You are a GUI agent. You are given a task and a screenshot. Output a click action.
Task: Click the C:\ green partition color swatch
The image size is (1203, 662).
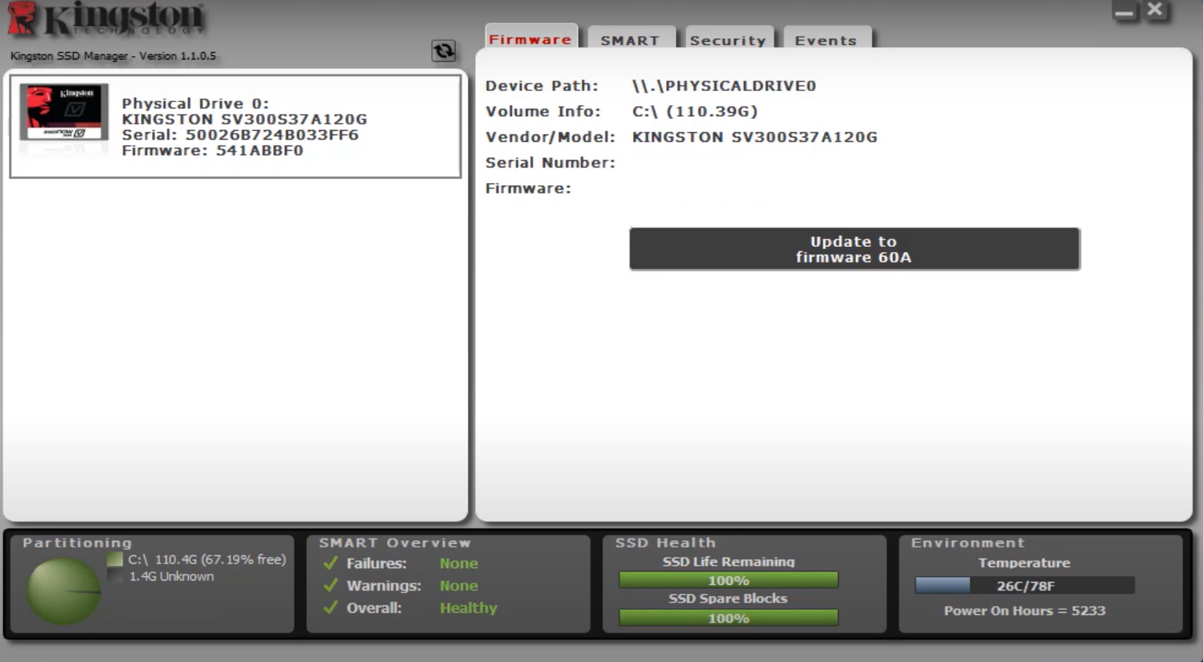coord(115,560)
